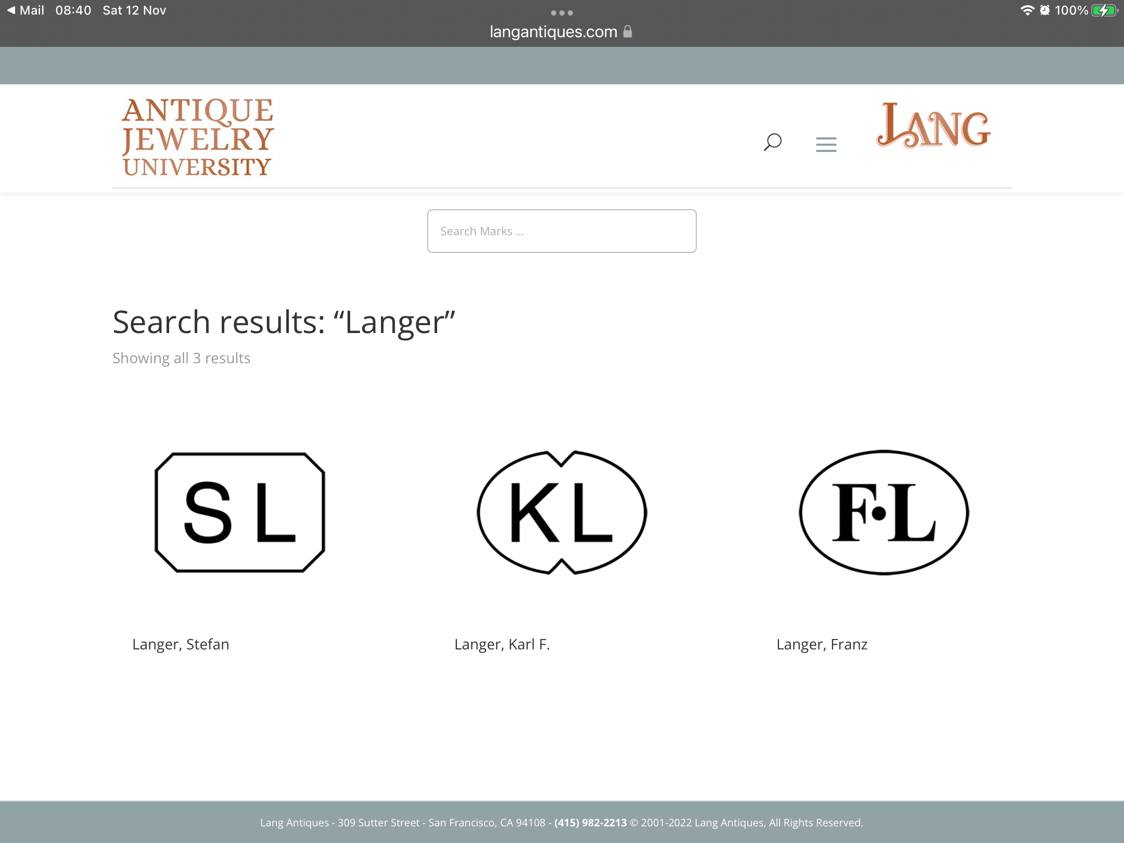
Task: Click the Lang logo
Action: point(934,126)
